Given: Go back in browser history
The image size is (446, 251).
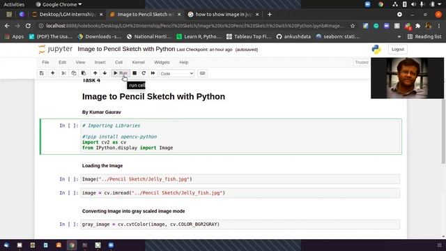Looking at the screenshot, I should click(x=7, y=26).
